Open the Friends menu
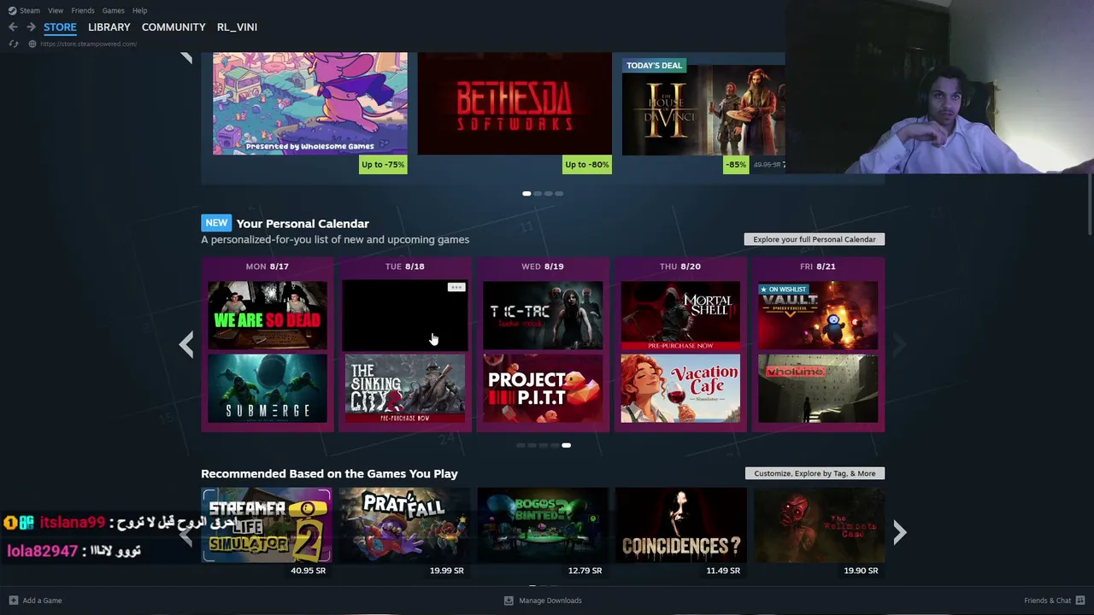This screenshot has height=615, width=1094. (x=83, y=10)
